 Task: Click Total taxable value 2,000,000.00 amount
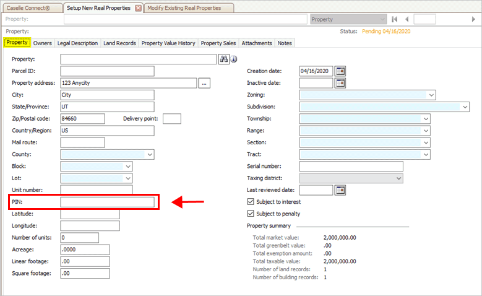(340, 261)
